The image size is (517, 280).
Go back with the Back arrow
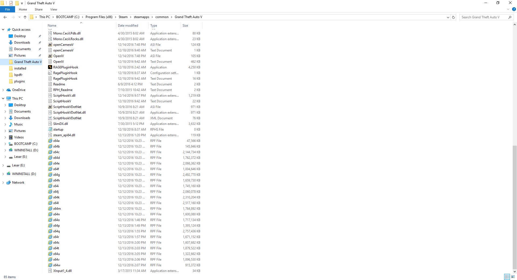[5, 17]
